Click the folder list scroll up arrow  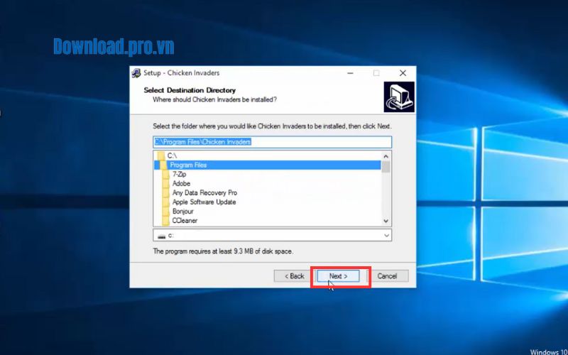point(386,156)
